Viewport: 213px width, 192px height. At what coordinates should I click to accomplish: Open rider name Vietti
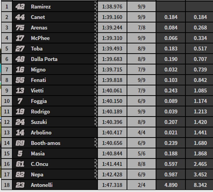point(37,91)
